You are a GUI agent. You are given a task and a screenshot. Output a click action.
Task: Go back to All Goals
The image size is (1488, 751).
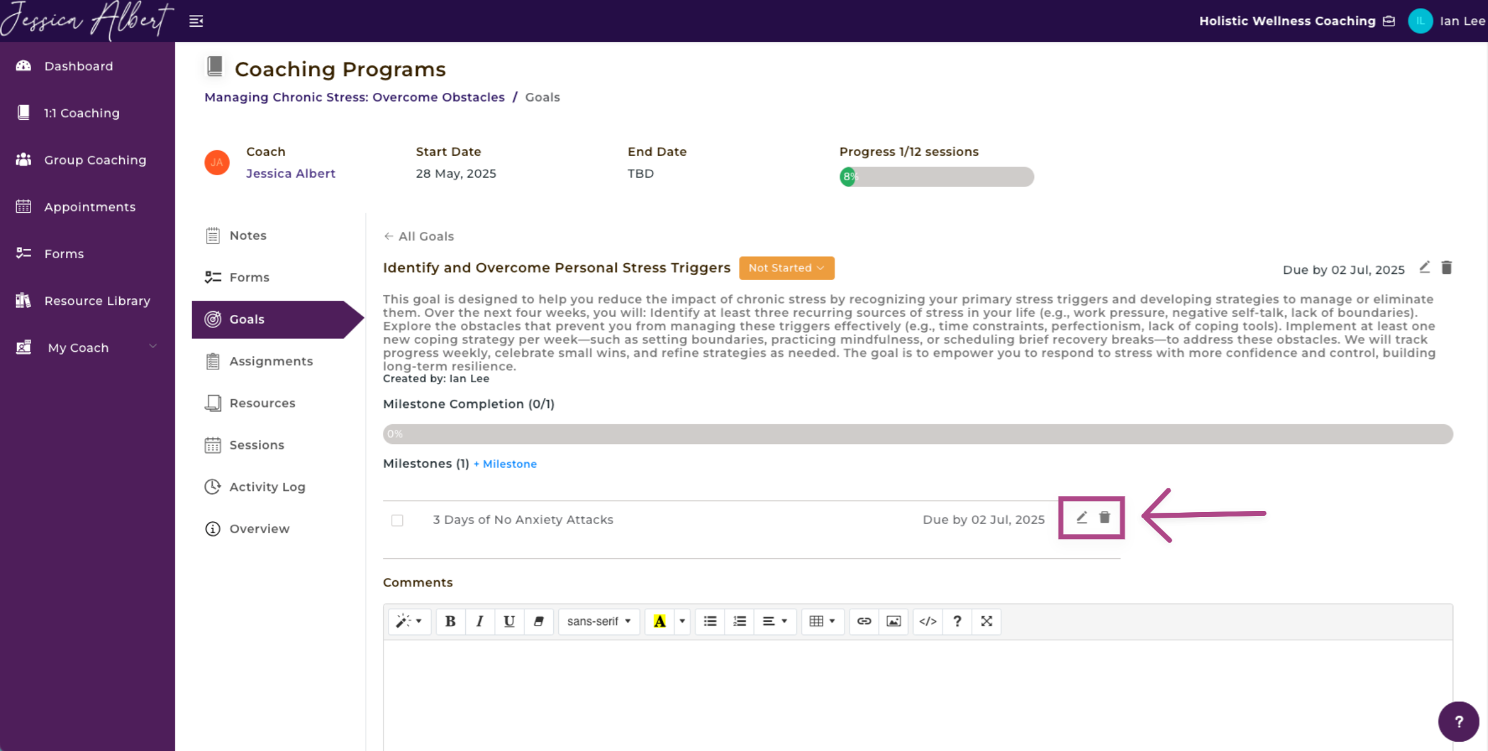[x=418, y=236]
